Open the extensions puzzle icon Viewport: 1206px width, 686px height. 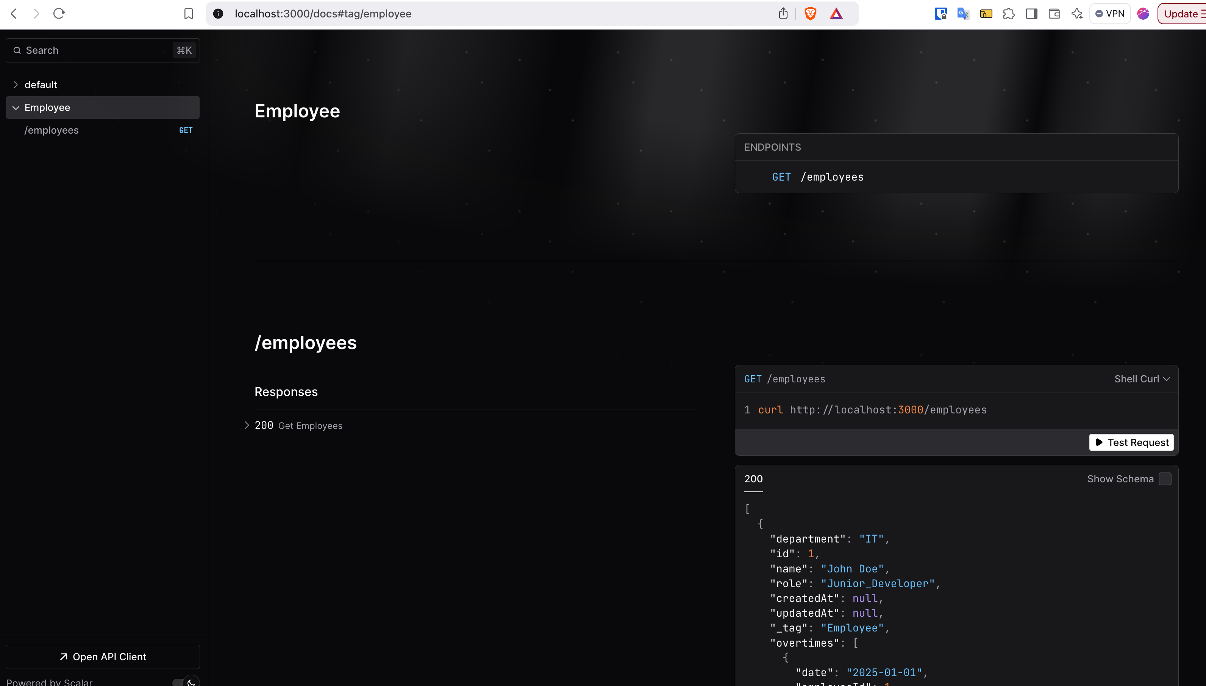tap(1009, 14)
